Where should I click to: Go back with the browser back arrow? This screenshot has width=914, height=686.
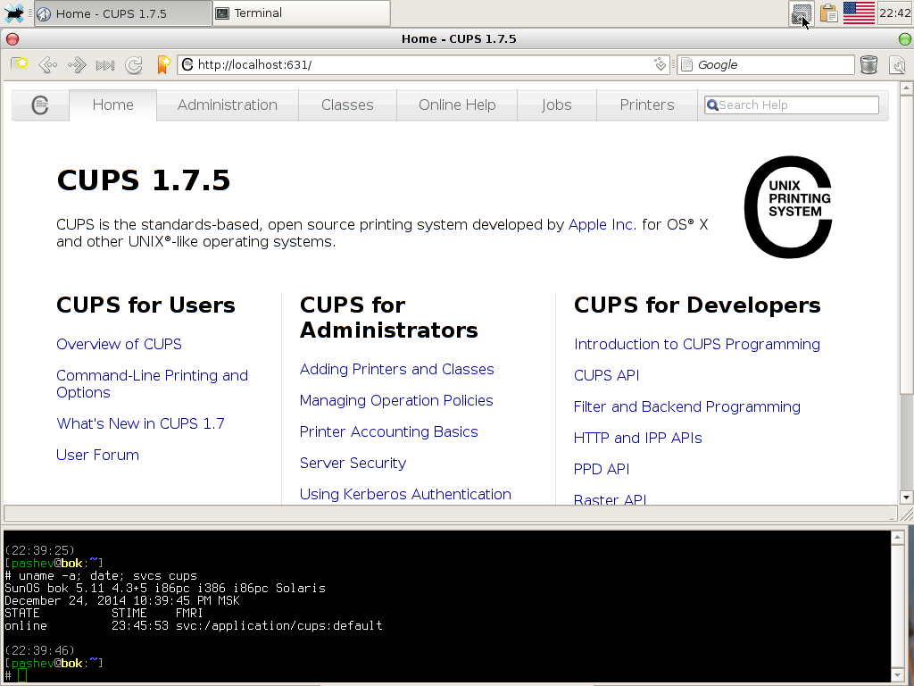[48, 64]
